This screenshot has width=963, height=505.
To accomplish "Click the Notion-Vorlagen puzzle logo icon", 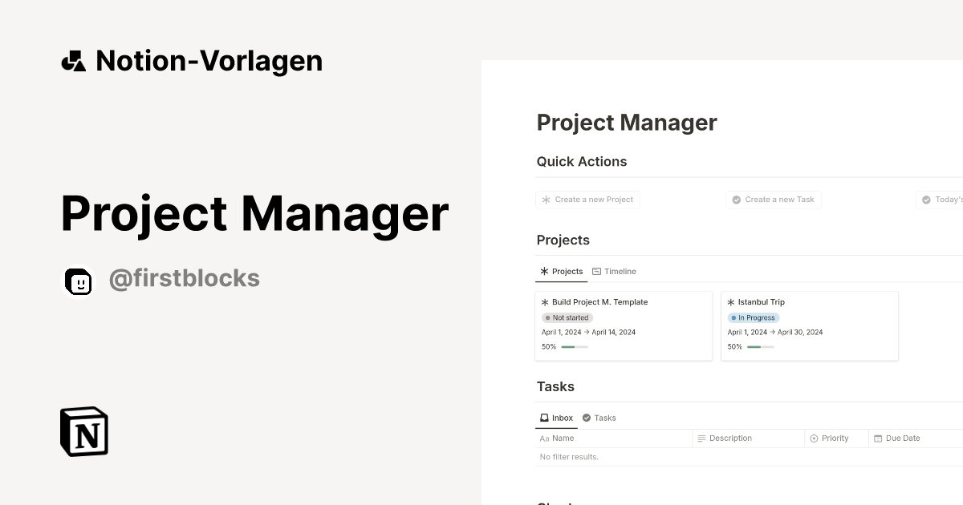I will [x=72, y=60].
